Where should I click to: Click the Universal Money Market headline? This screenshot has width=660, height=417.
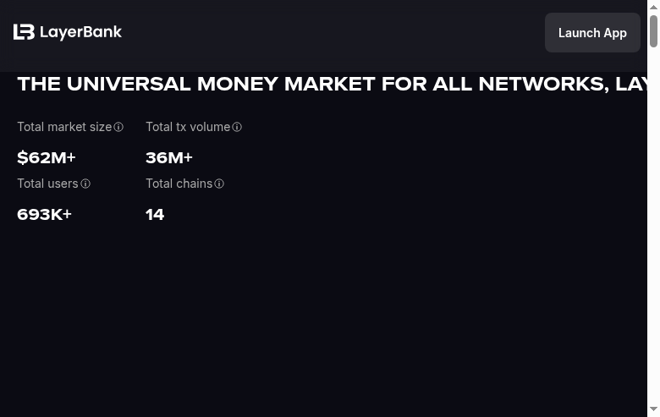[332, 85]
